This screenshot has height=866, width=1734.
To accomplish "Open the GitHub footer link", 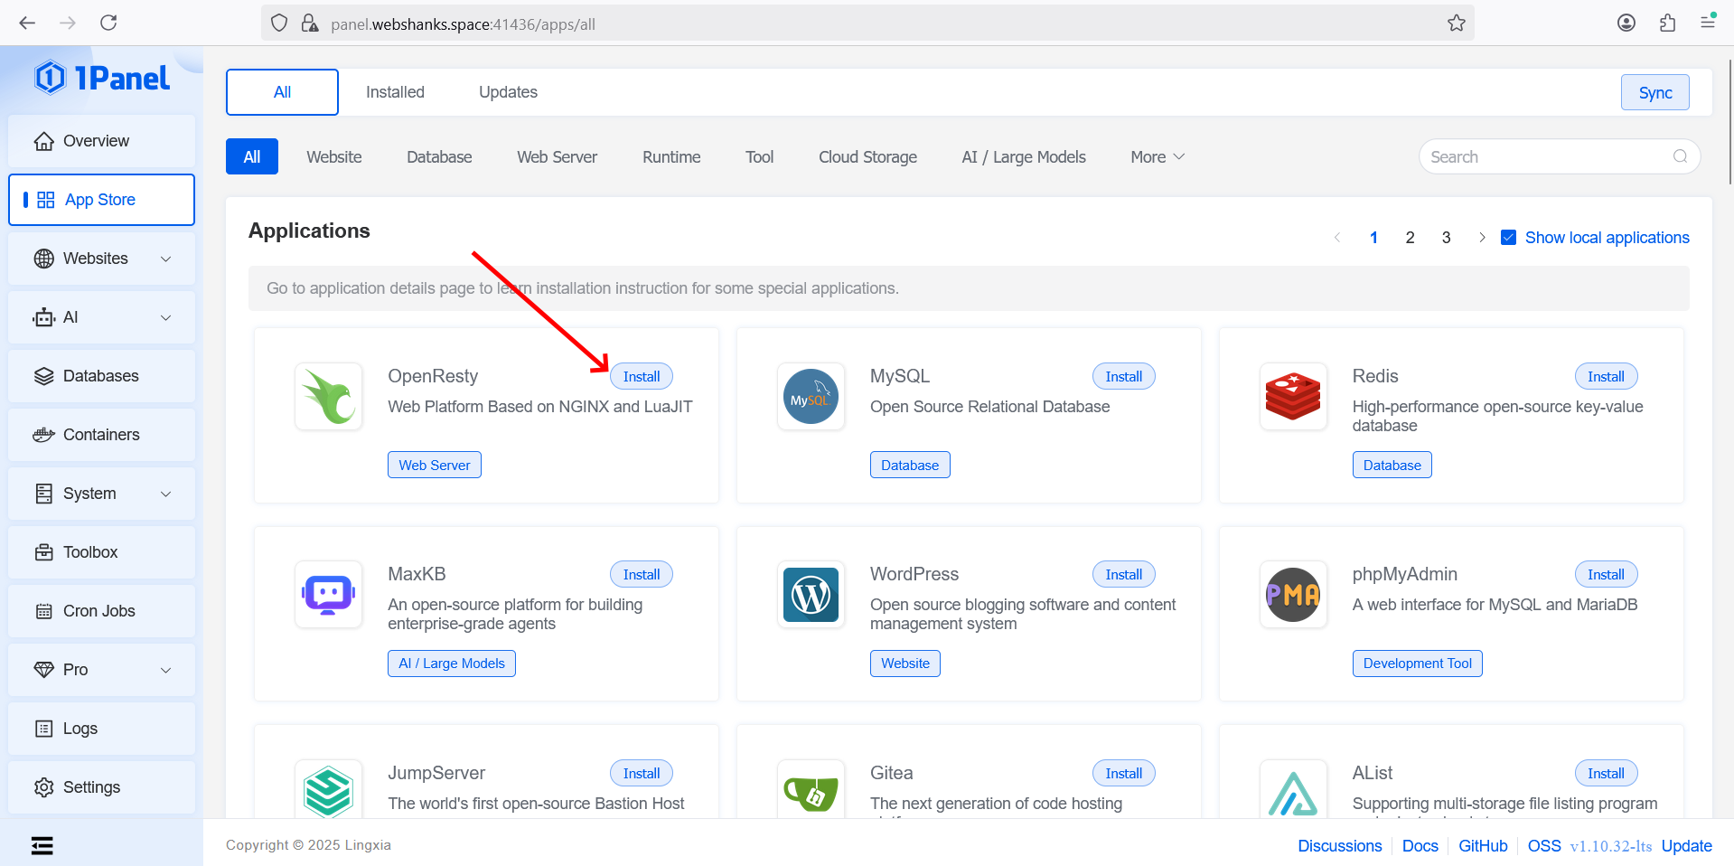I will (x=1483, y=846).
